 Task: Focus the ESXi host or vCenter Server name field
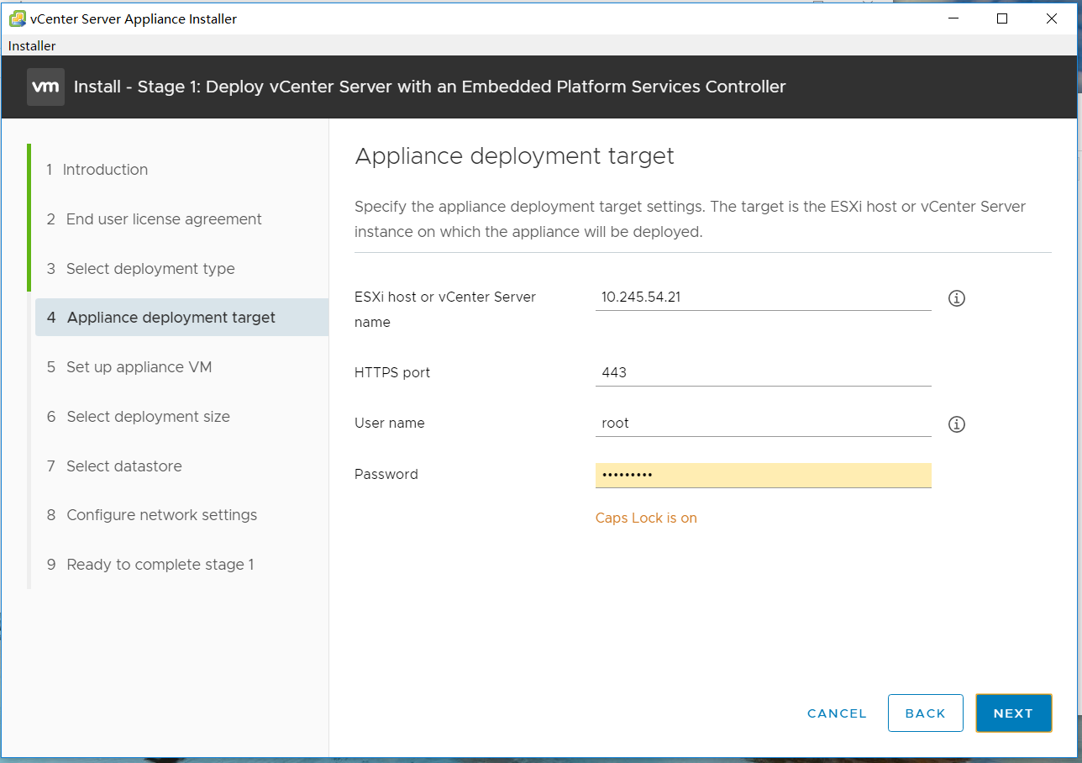click(x=763, y=297)
